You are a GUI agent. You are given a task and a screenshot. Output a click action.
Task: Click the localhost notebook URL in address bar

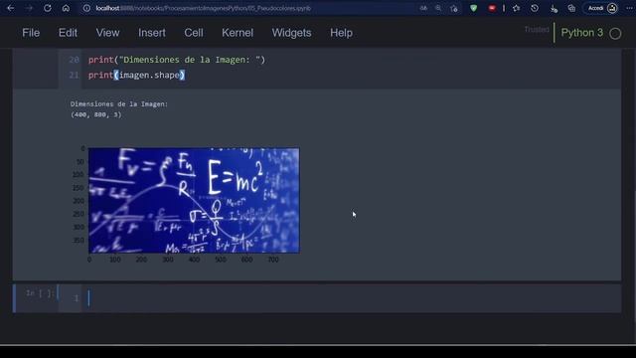[x=203, y=8]
